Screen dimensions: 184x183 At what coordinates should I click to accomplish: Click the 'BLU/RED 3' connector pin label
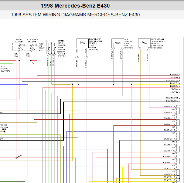pos(169,145)
